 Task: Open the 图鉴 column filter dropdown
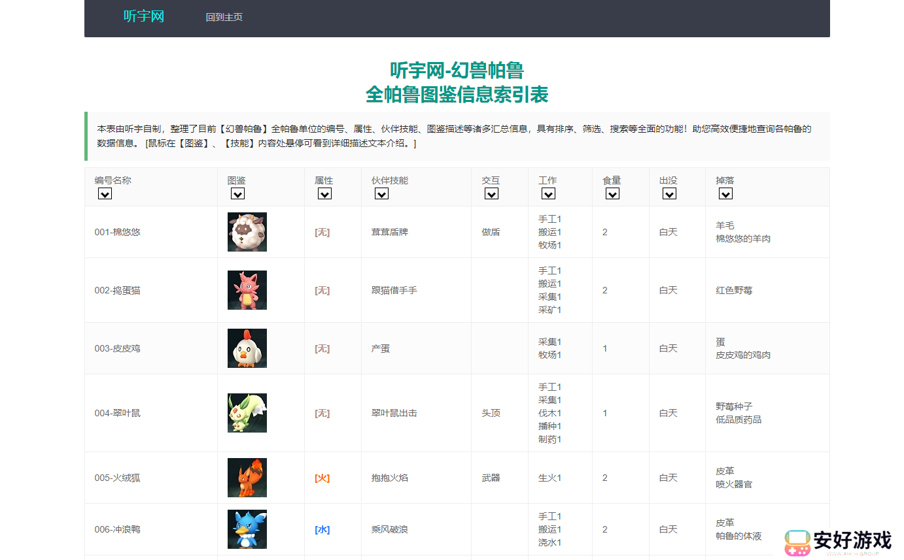[237, 193]
